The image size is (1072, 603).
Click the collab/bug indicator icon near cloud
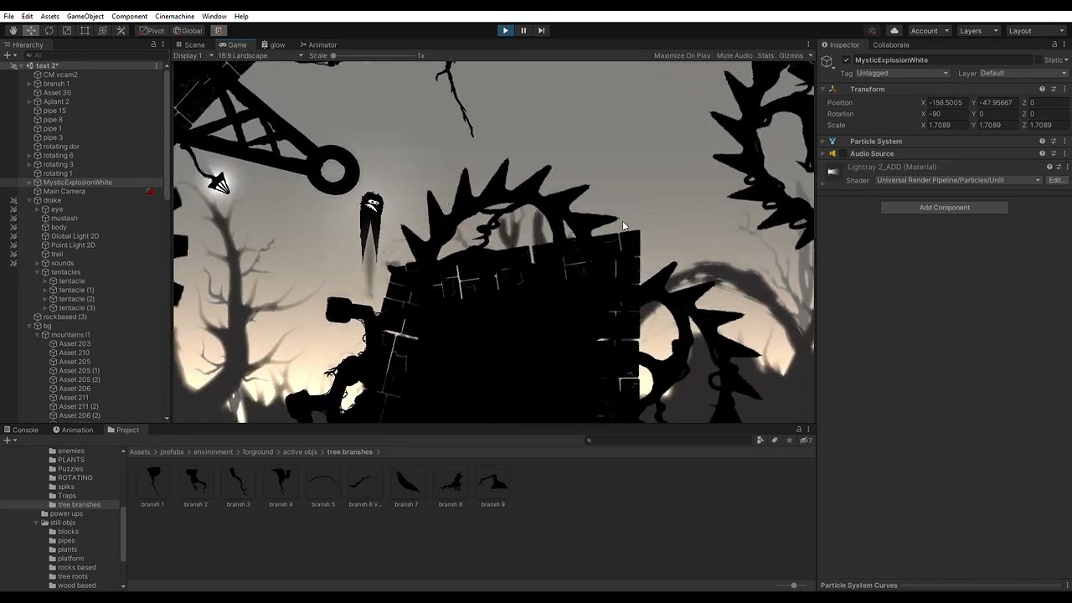click(x=872, y=31)
